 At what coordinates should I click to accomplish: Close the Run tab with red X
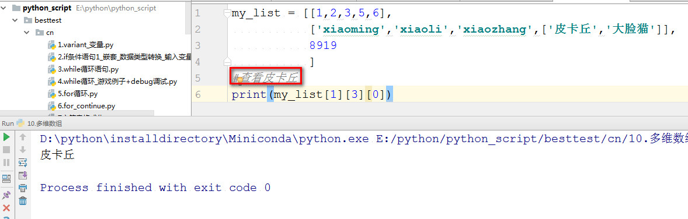6,208
